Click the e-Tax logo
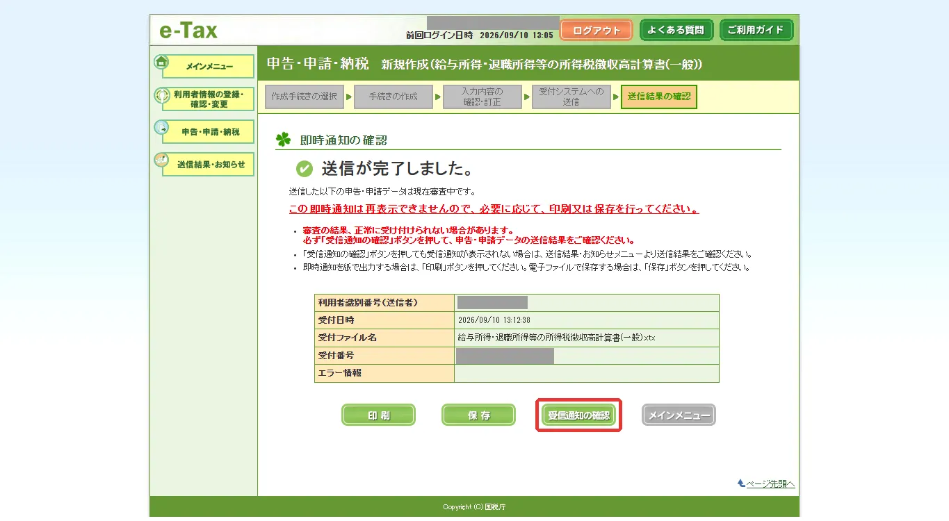The height and width of the screenshot is (521, 949). tap(188, 31)
